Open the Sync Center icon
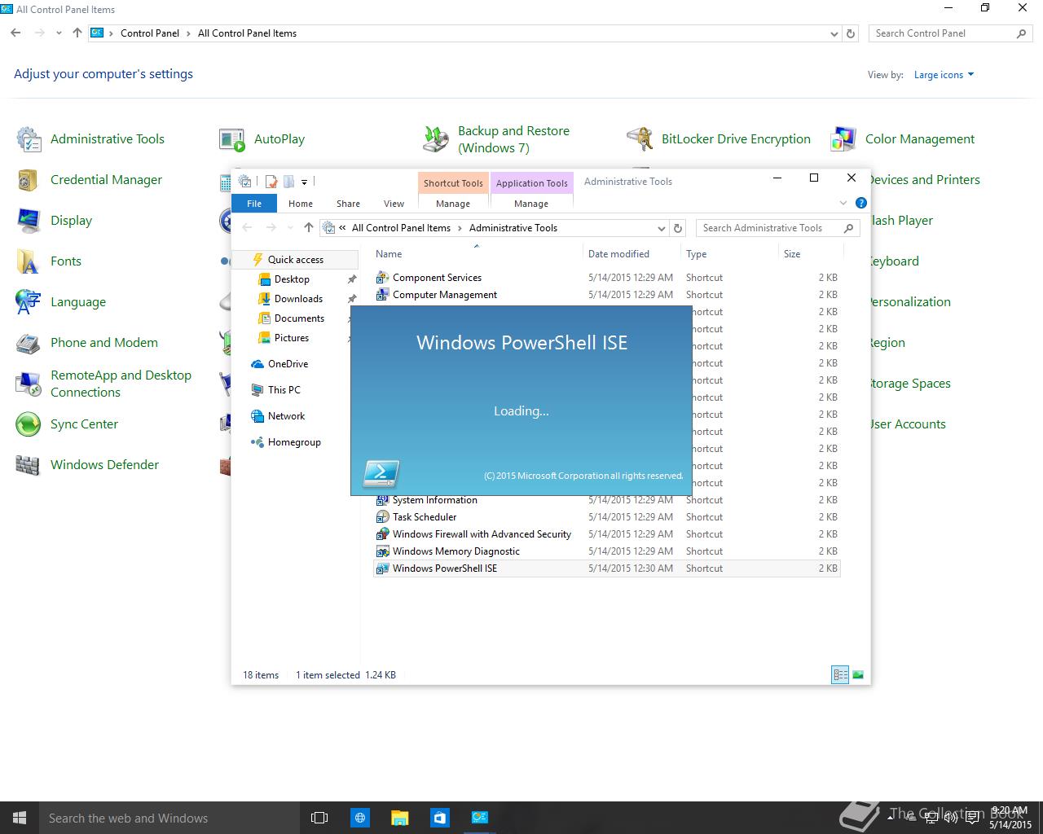Viewport: 1043px width, 834px height. coord(29,424)
